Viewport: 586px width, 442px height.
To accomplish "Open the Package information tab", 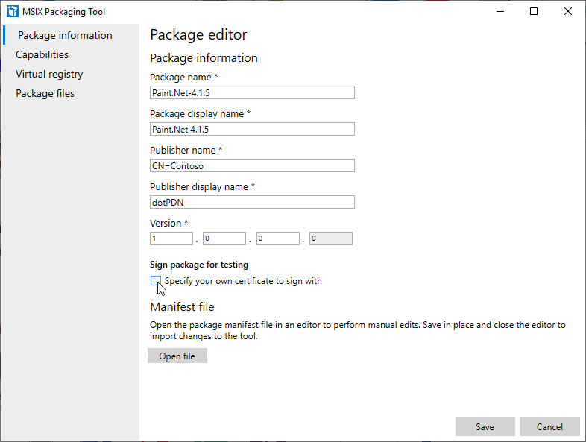I will click(x=65, y=35).
